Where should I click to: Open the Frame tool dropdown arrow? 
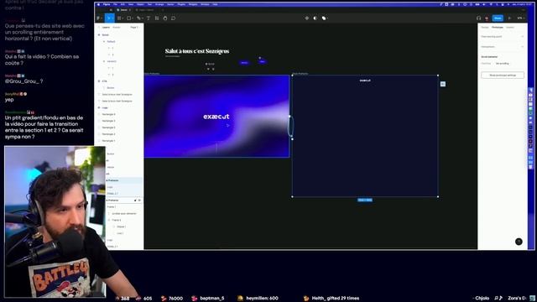coord(123,18)
